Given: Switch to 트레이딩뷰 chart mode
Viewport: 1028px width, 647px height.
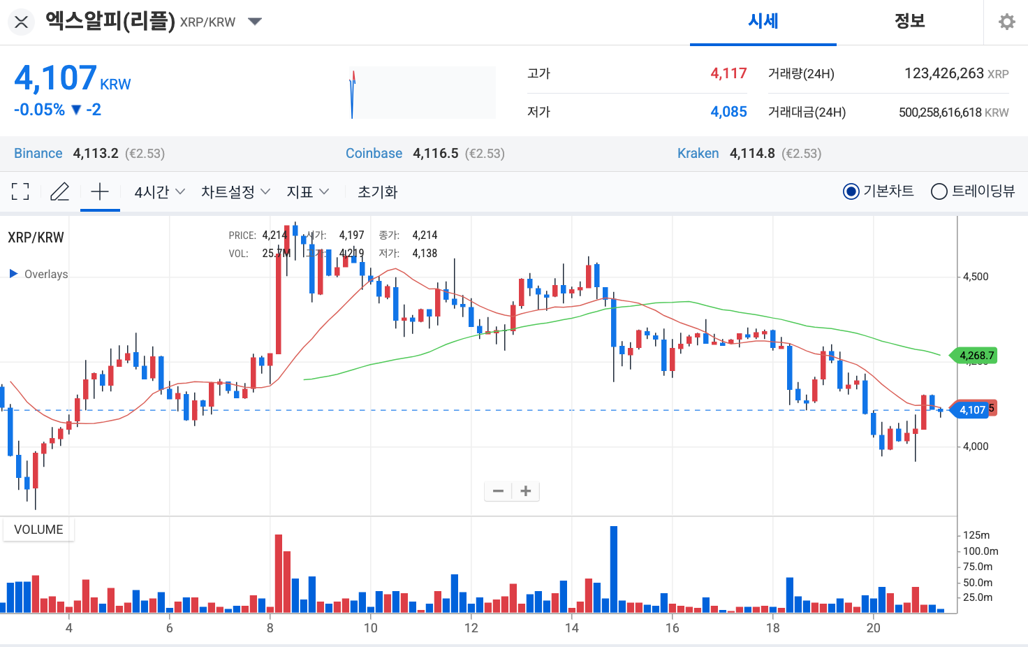Looking at the screenshot, I should pos(939,191).
